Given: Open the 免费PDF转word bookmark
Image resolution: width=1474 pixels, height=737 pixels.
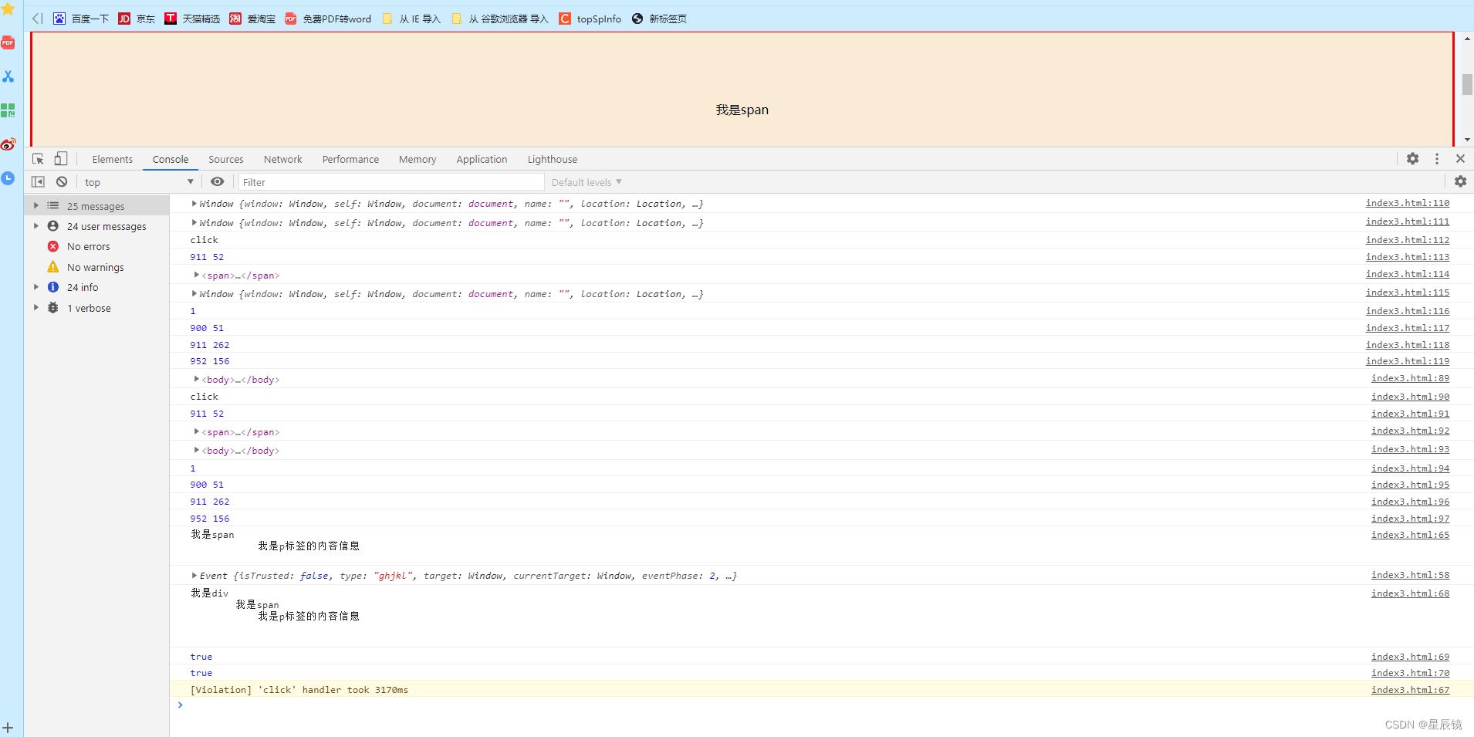Looking at the screenshot, I should (x=328, y=19).
